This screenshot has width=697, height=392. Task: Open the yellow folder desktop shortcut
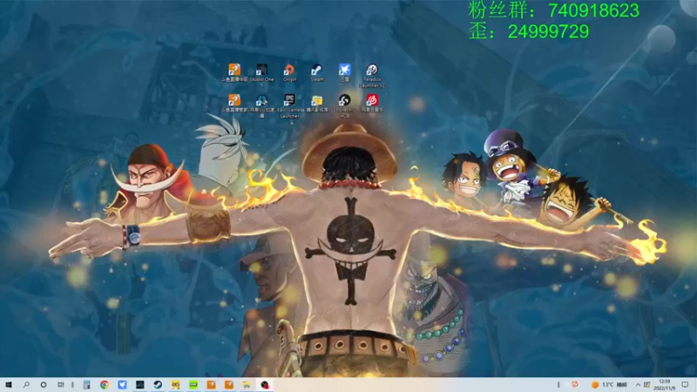[x=317, y=103]
